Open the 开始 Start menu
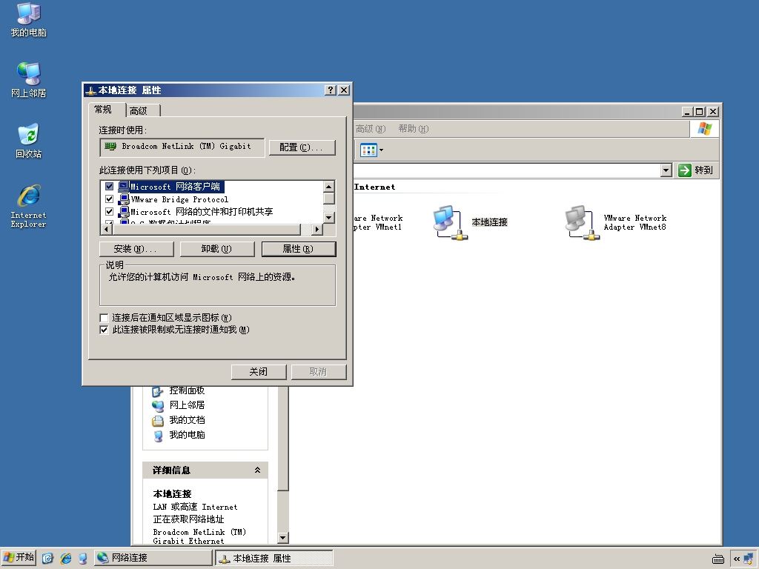This screenshot has height=569, width=759. point(19,558)
